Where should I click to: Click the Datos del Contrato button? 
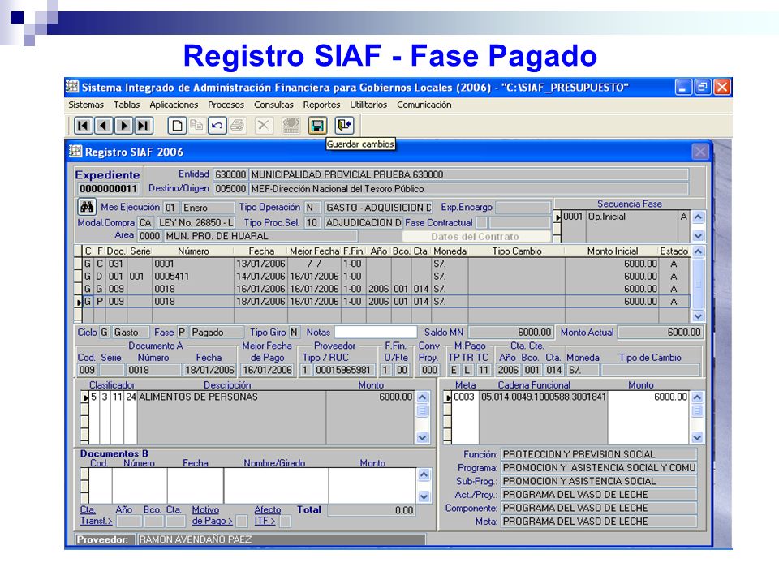click(x=476, y=236)
